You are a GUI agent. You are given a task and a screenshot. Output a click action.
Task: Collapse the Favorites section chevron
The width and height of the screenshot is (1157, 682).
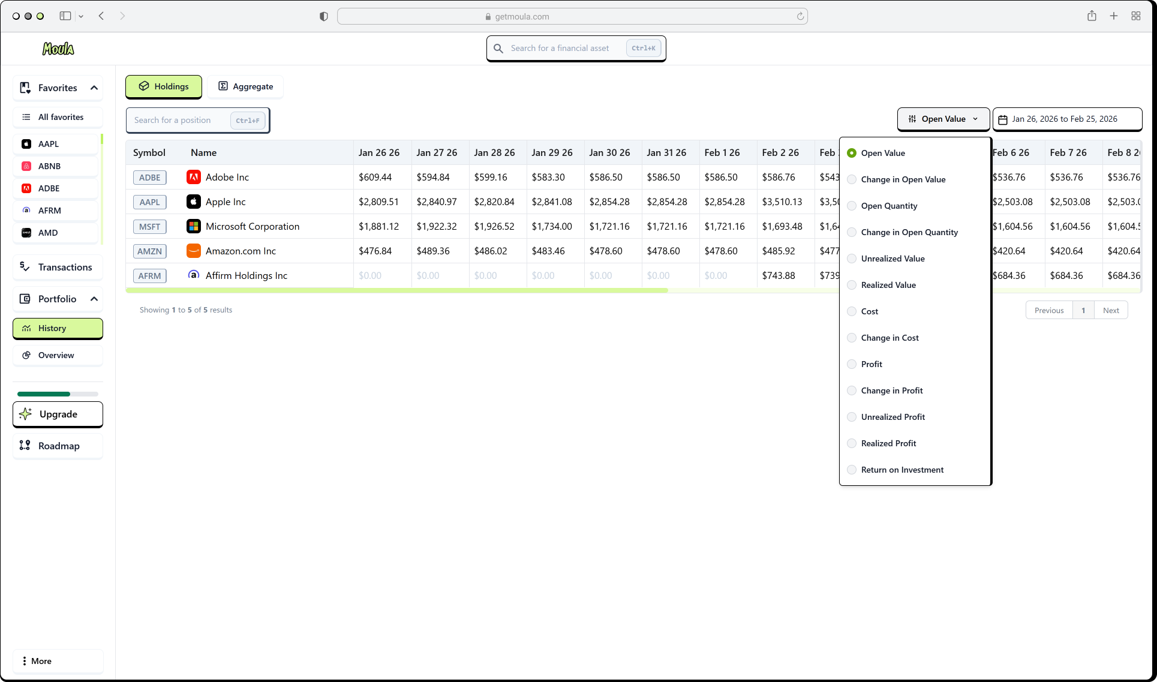tap(94, 88)
